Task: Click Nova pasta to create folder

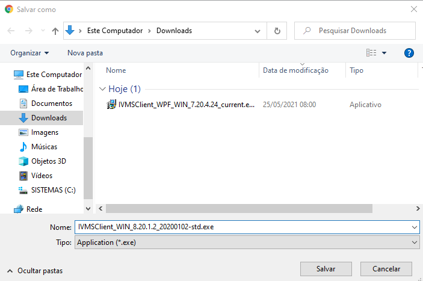Action: click(x=85, y=53)
